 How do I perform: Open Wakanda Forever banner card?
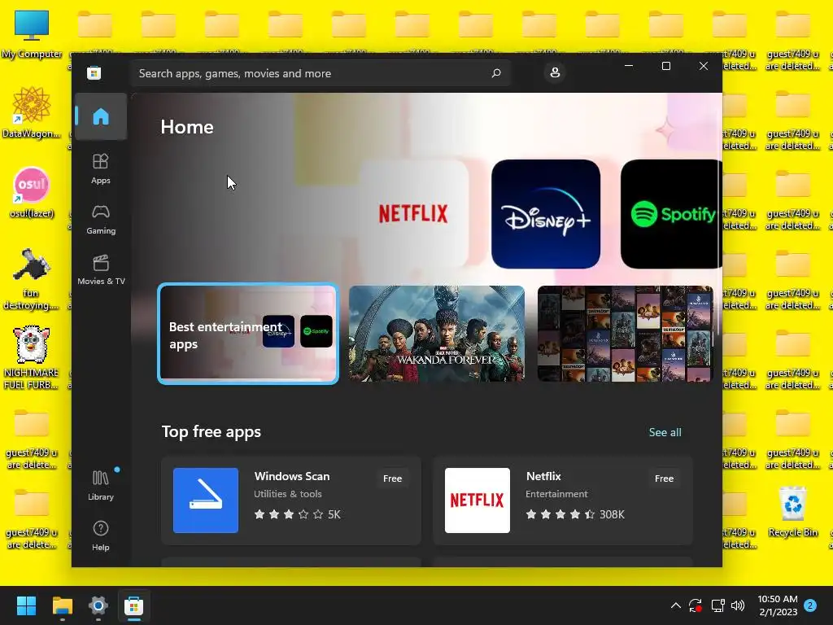point(437,333)
